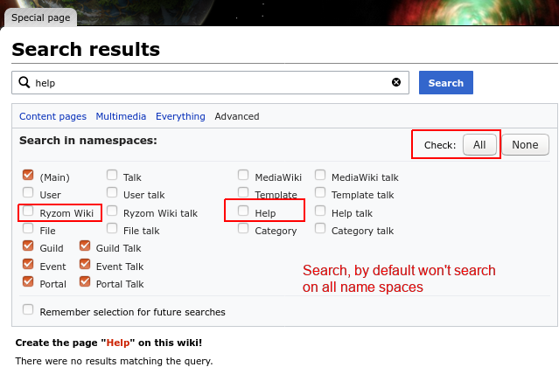Tick the Help namespace checkbox
The height and width of the screenshot is (381, 559).
tap(243, 211)
